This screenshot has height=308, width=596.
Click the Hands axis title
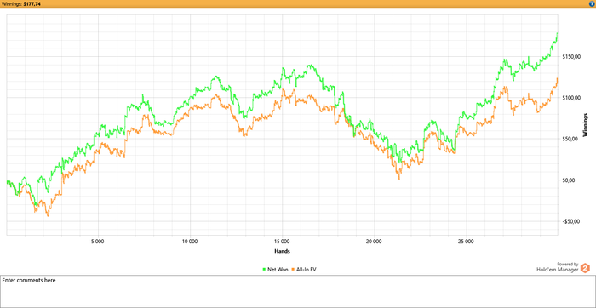click(x=282, y=251)
